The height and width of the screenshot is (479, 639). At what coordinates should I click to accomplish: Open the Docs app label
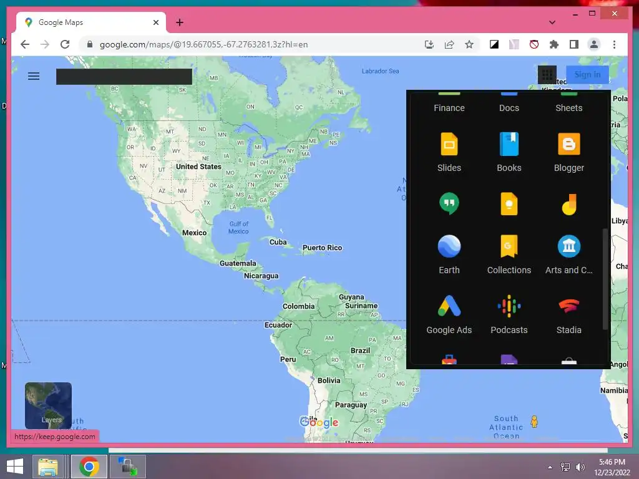509,108
